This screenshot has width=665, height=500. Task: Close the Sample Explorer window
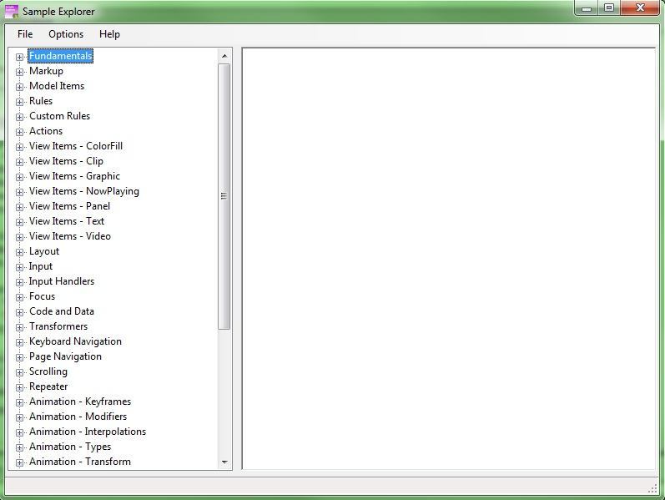pos(641,8)
